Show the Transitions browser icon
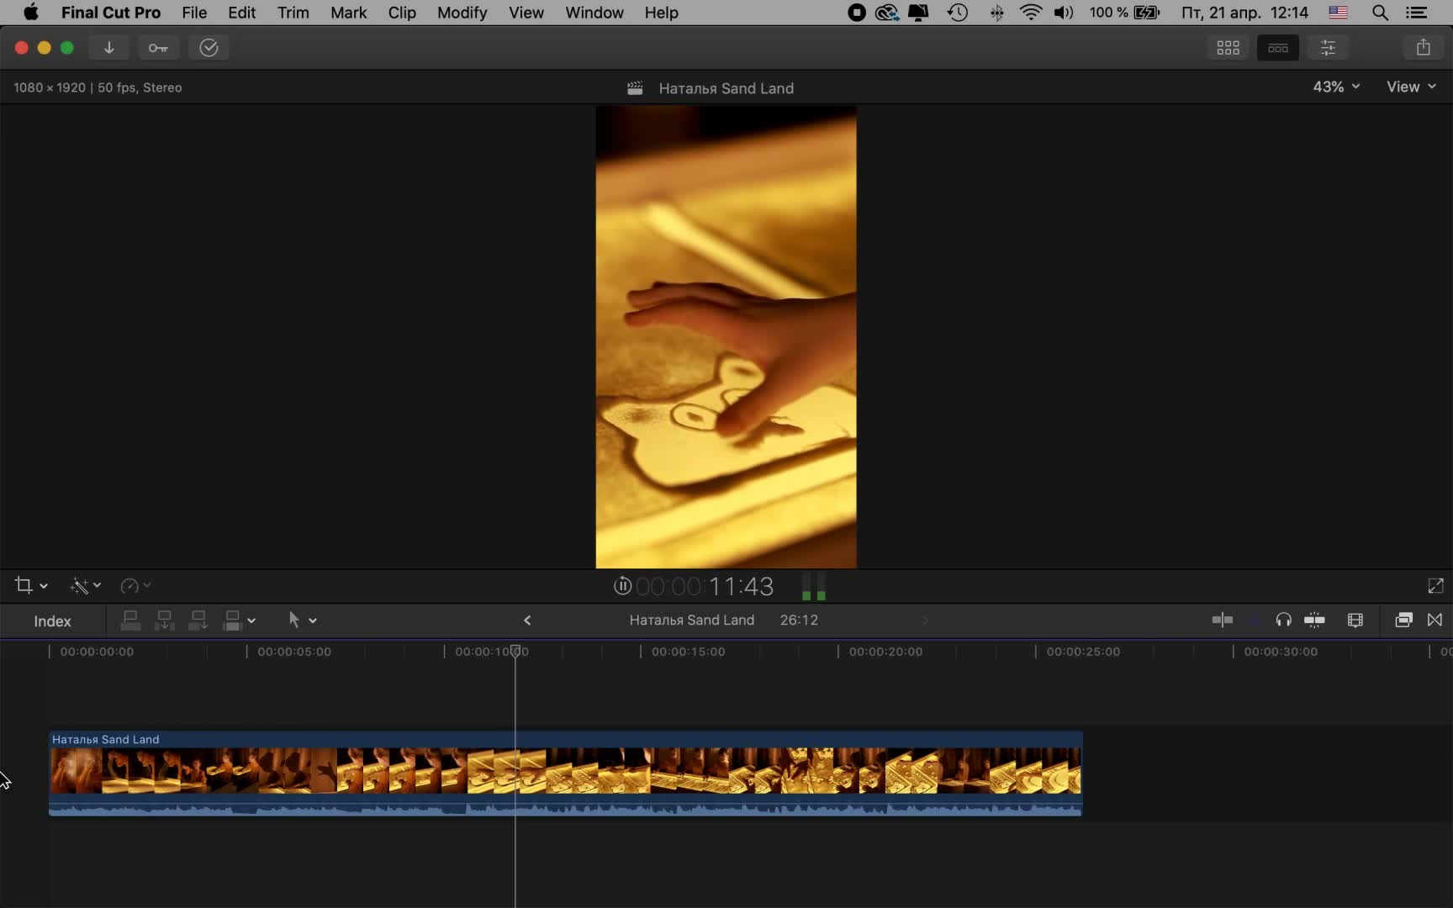Image resolution: width=1453 pixels, height=908 pixels. (1435, 620)
